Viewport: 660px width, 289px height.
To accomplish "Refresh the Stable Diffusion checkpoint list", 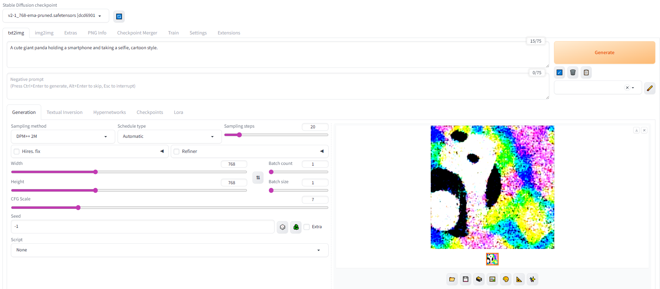I will click(x=119, y=17).
